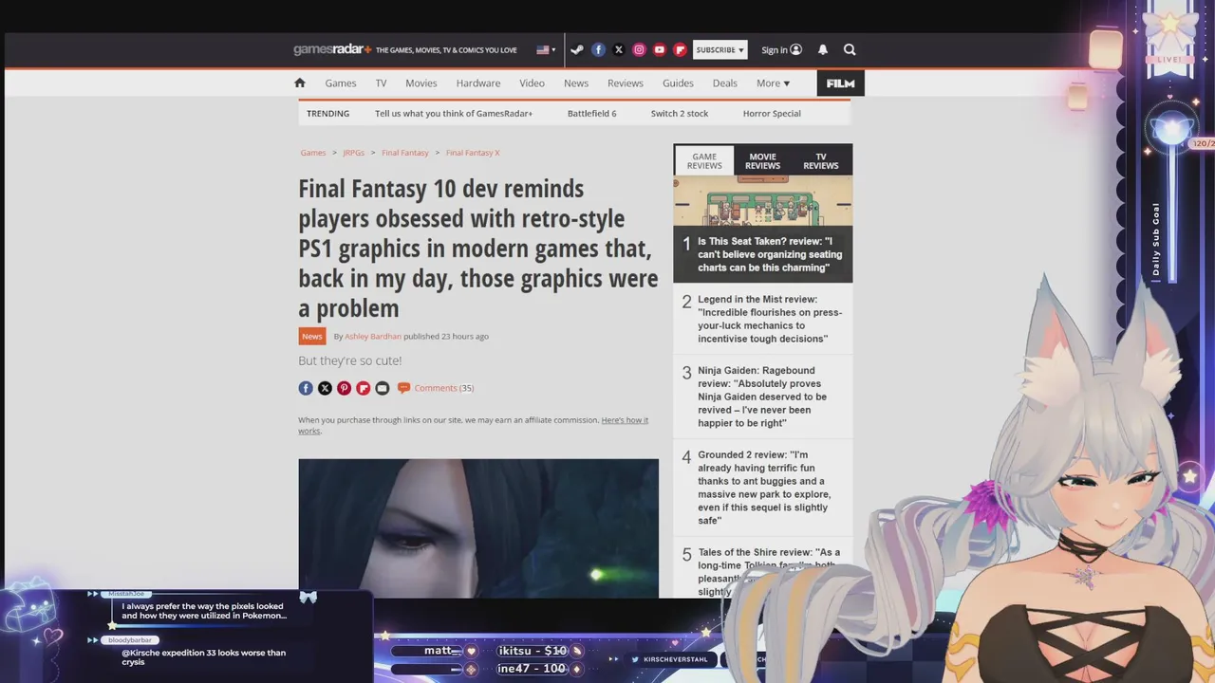
Task: Open the notifications bell icon
Action: tap(823, 49)
